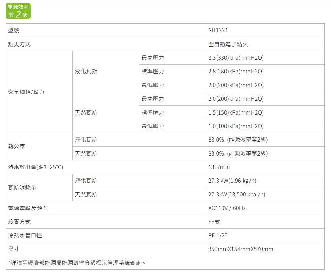Click the 27.3kW(23,500 kcal/h) consumption value

(x=237, y=194)
